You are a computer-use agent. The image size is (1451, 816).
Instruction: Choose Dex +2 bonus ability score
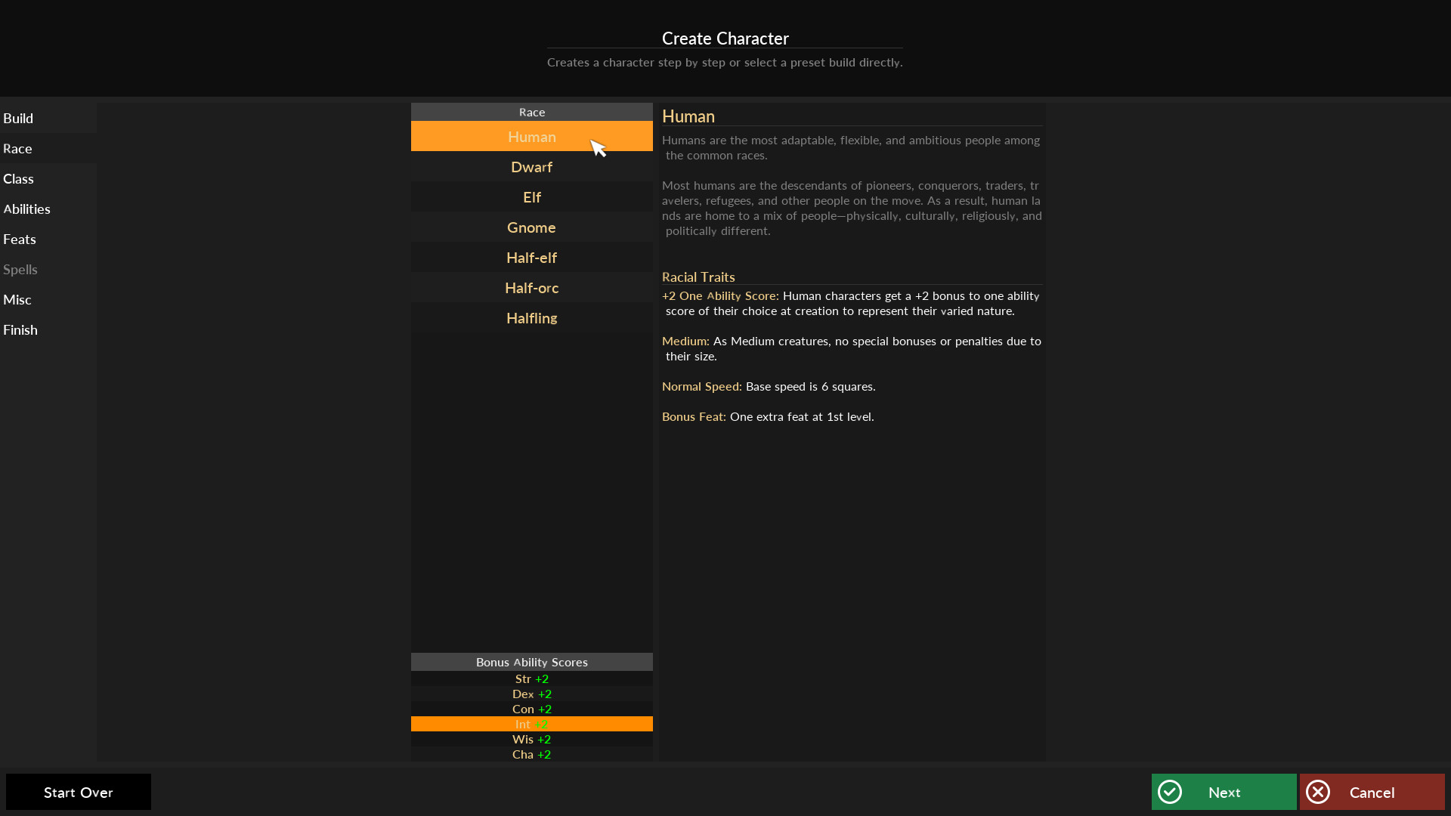(531, 694)
